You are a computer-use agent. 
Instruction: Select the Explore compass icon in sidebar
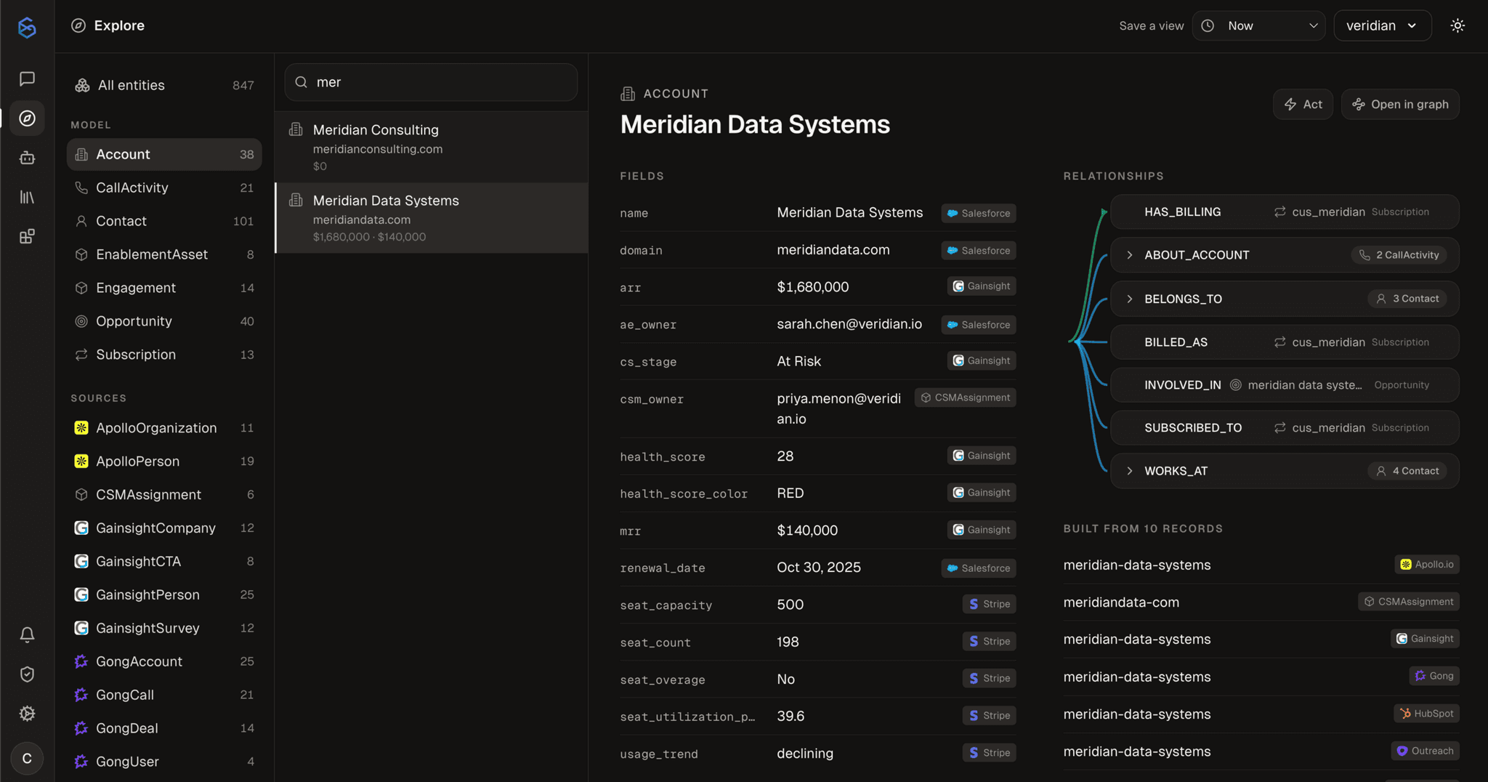[x=27, y=118]
